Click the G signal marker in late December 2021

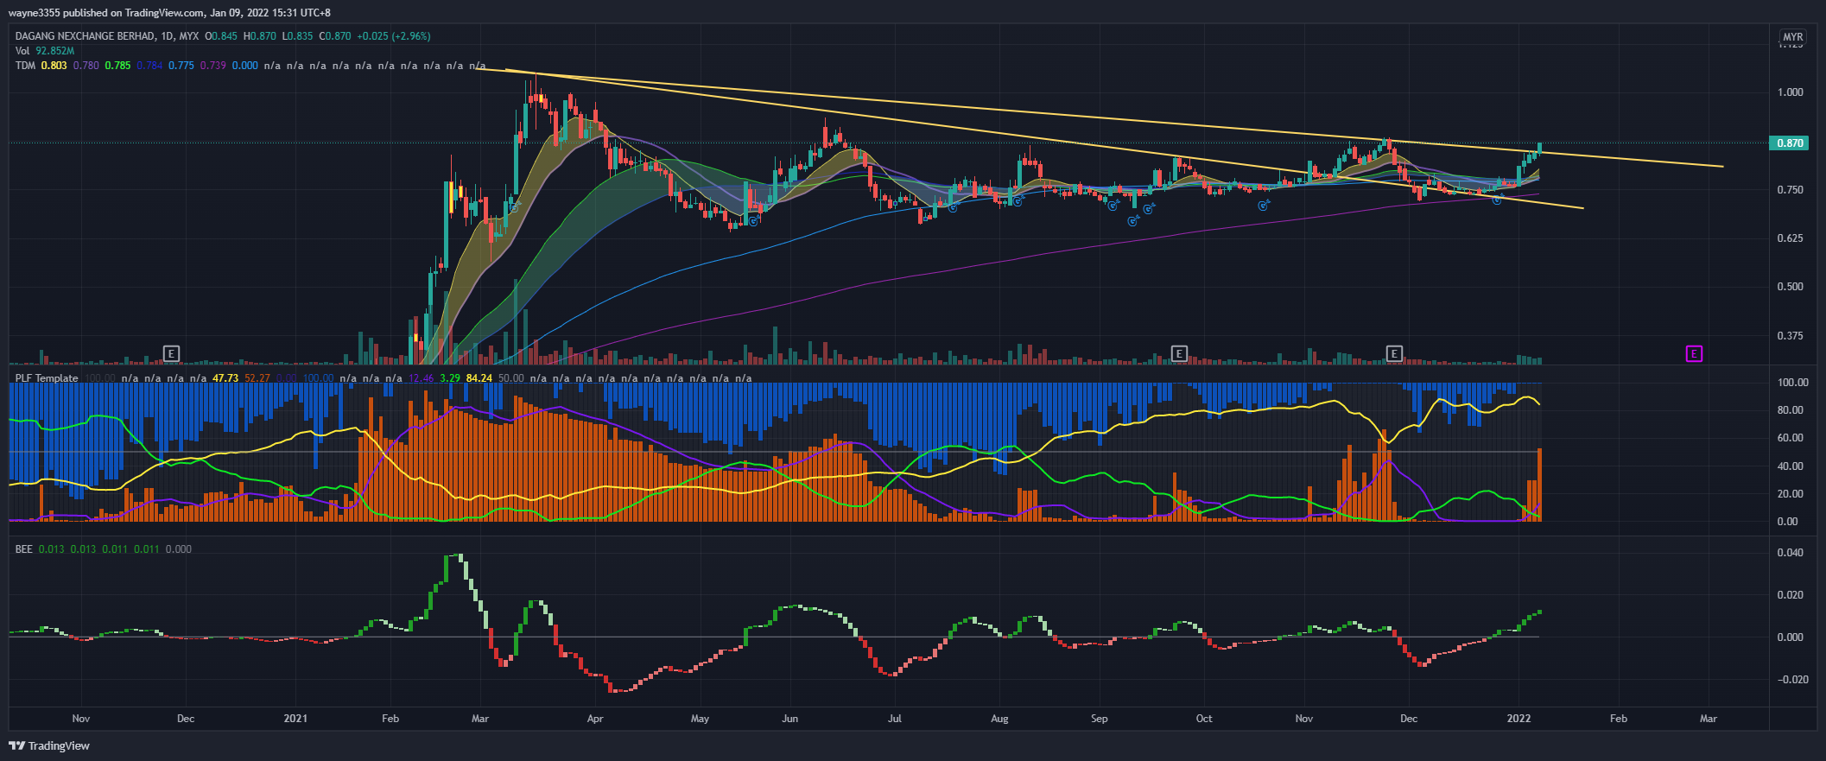1497,200
